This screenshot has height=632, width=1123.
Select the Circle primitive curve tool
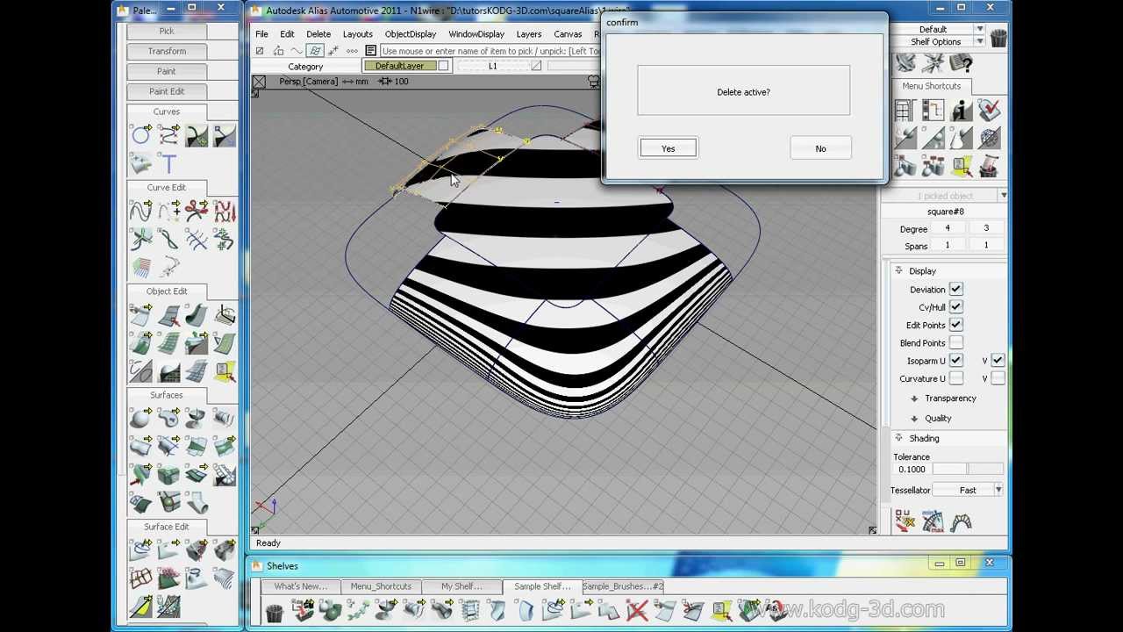point(140,134)
